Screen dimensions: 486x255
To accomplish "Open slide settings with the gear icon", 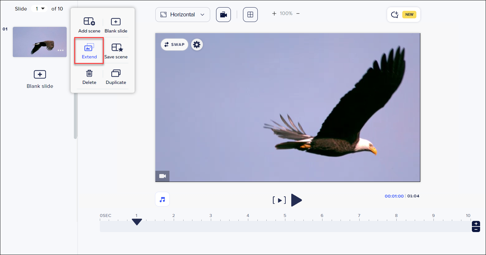I will (x=197, y=44).
